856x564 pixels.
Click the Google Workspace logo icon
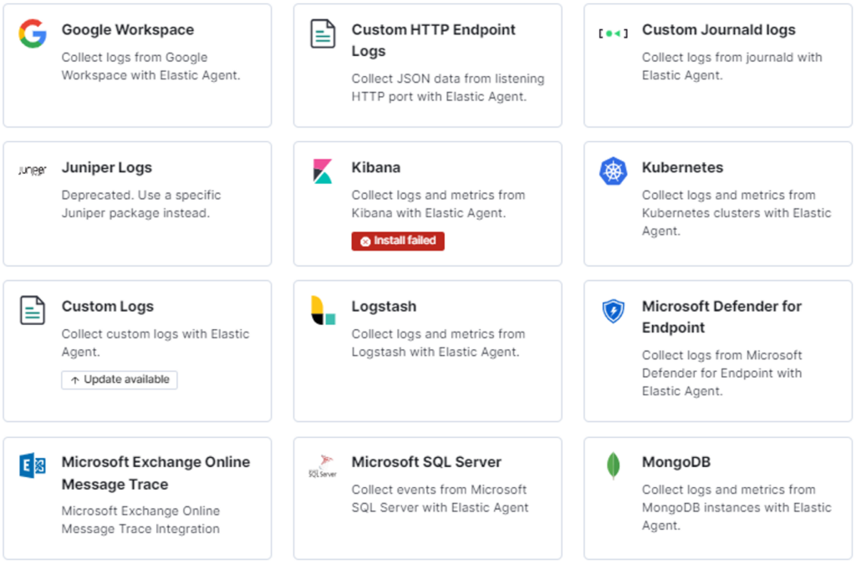coord(33,33)
